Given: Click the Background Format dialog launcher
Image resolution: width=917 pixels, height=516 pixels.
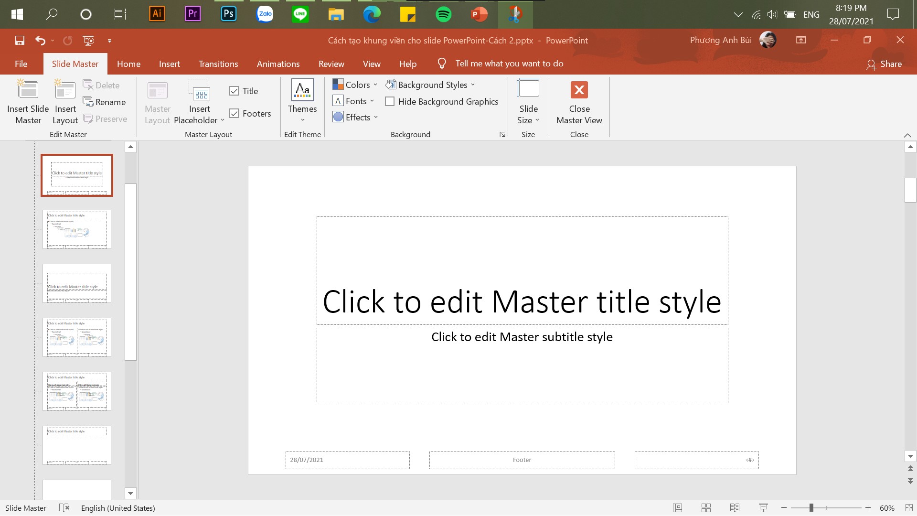Looking at the screenshot, I should click(502, 134).
